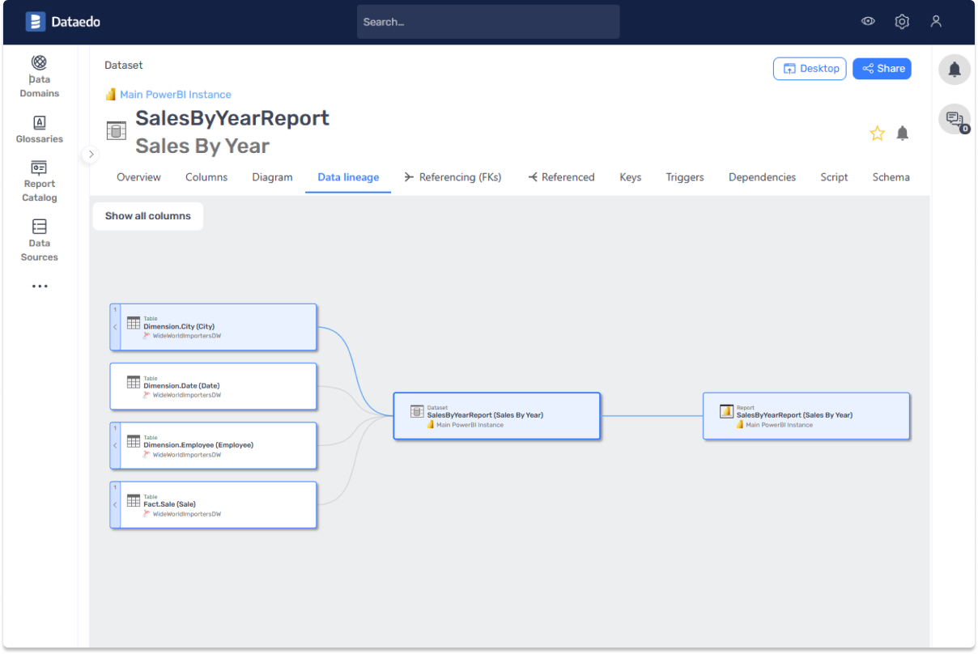The width and height of the screenshot is (978, 654).
Task: Click the Show all columns button
Action: [148, 216]
